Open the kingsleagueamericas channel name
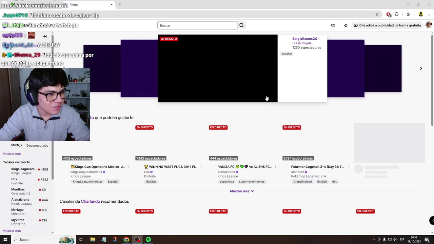 86,172
